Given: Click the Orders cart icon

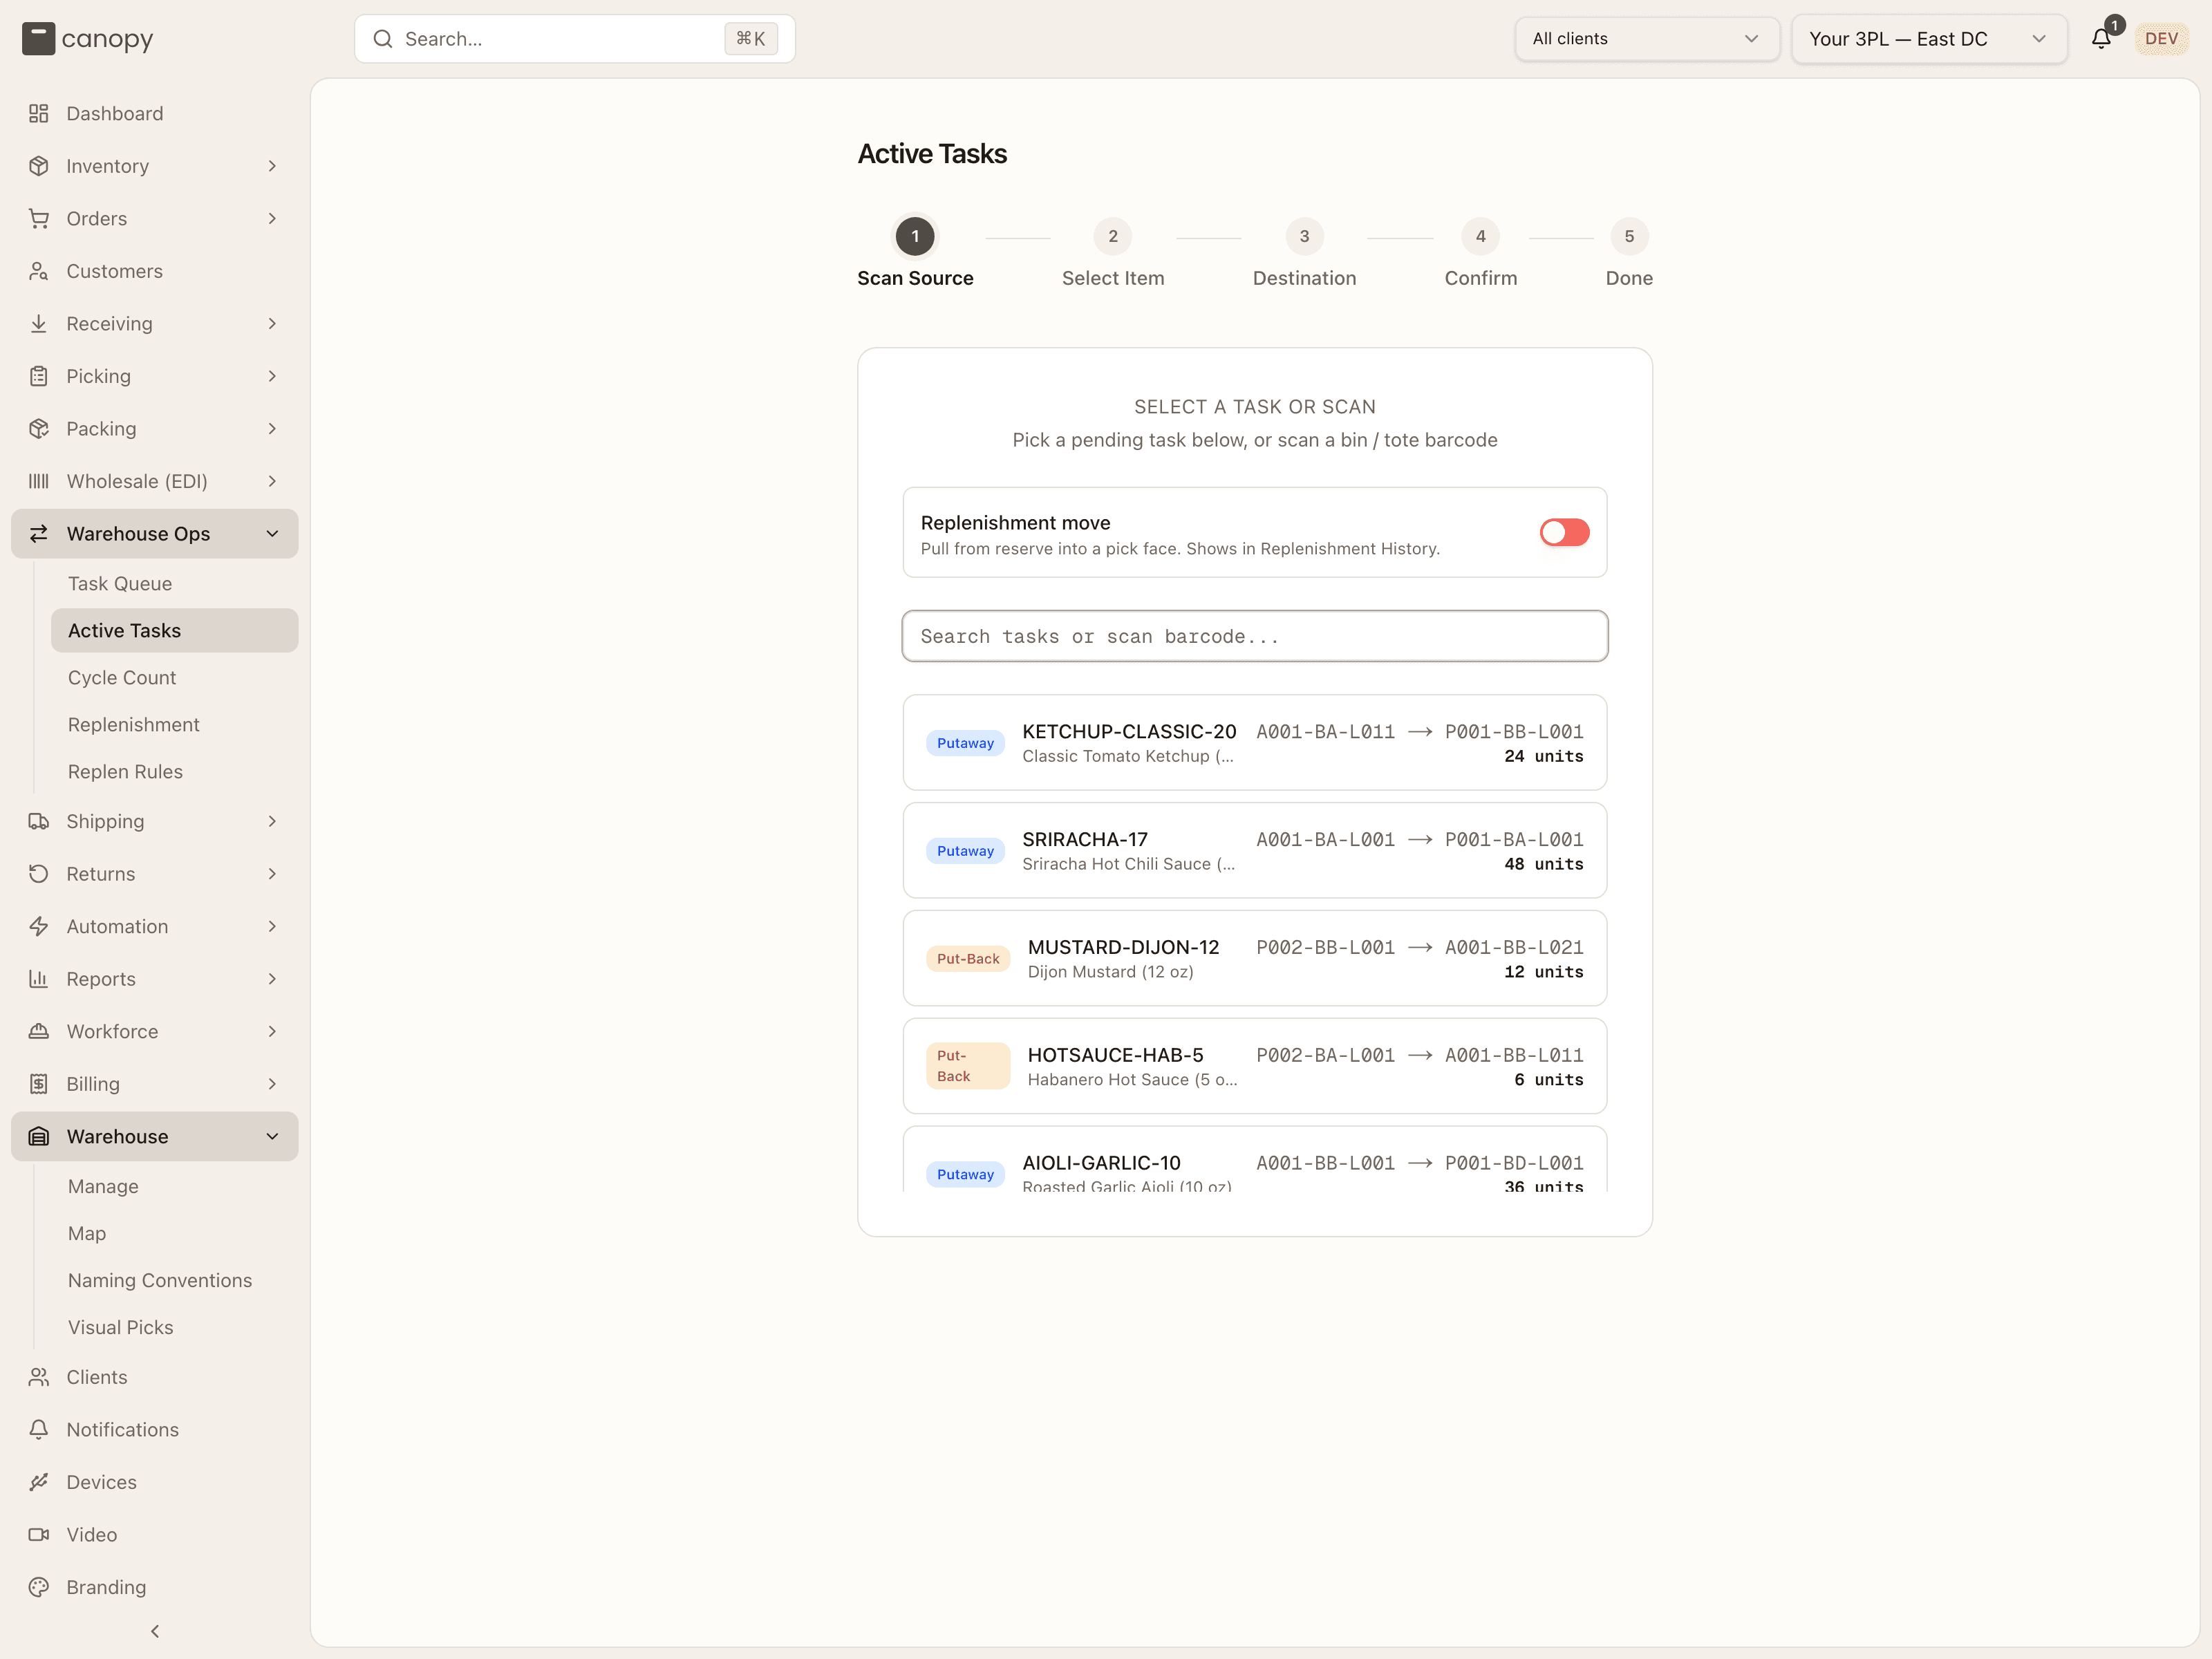Looking at the screenshot, I should [x=39, y=218].
